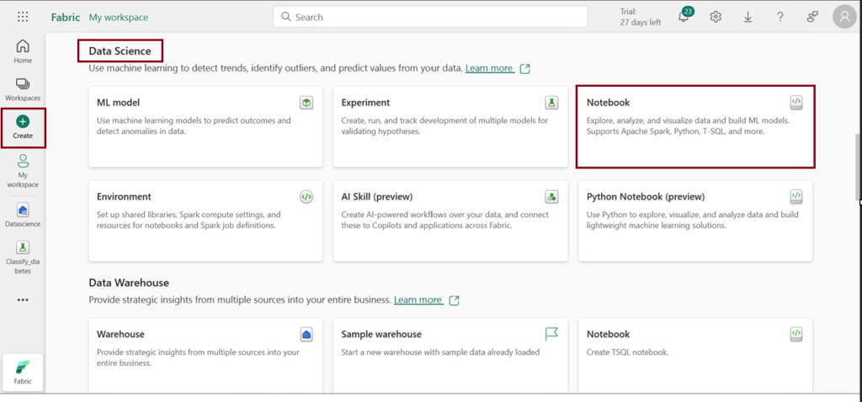Image resolution: width=862 pixels, height=402 pixels.
Task: Select the ML model card
Action: click(x=205, y=126)
